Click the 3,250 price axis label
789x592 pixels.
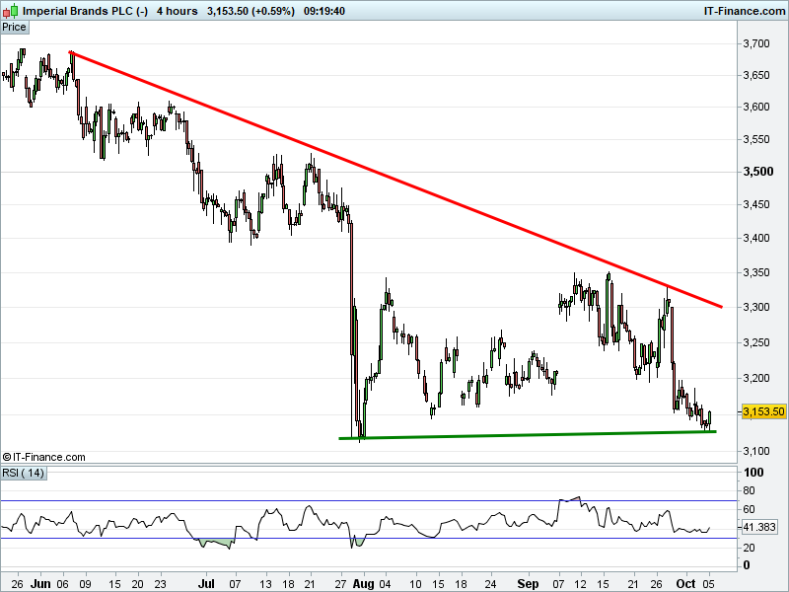pyautogui.click(x=756, y=342)
